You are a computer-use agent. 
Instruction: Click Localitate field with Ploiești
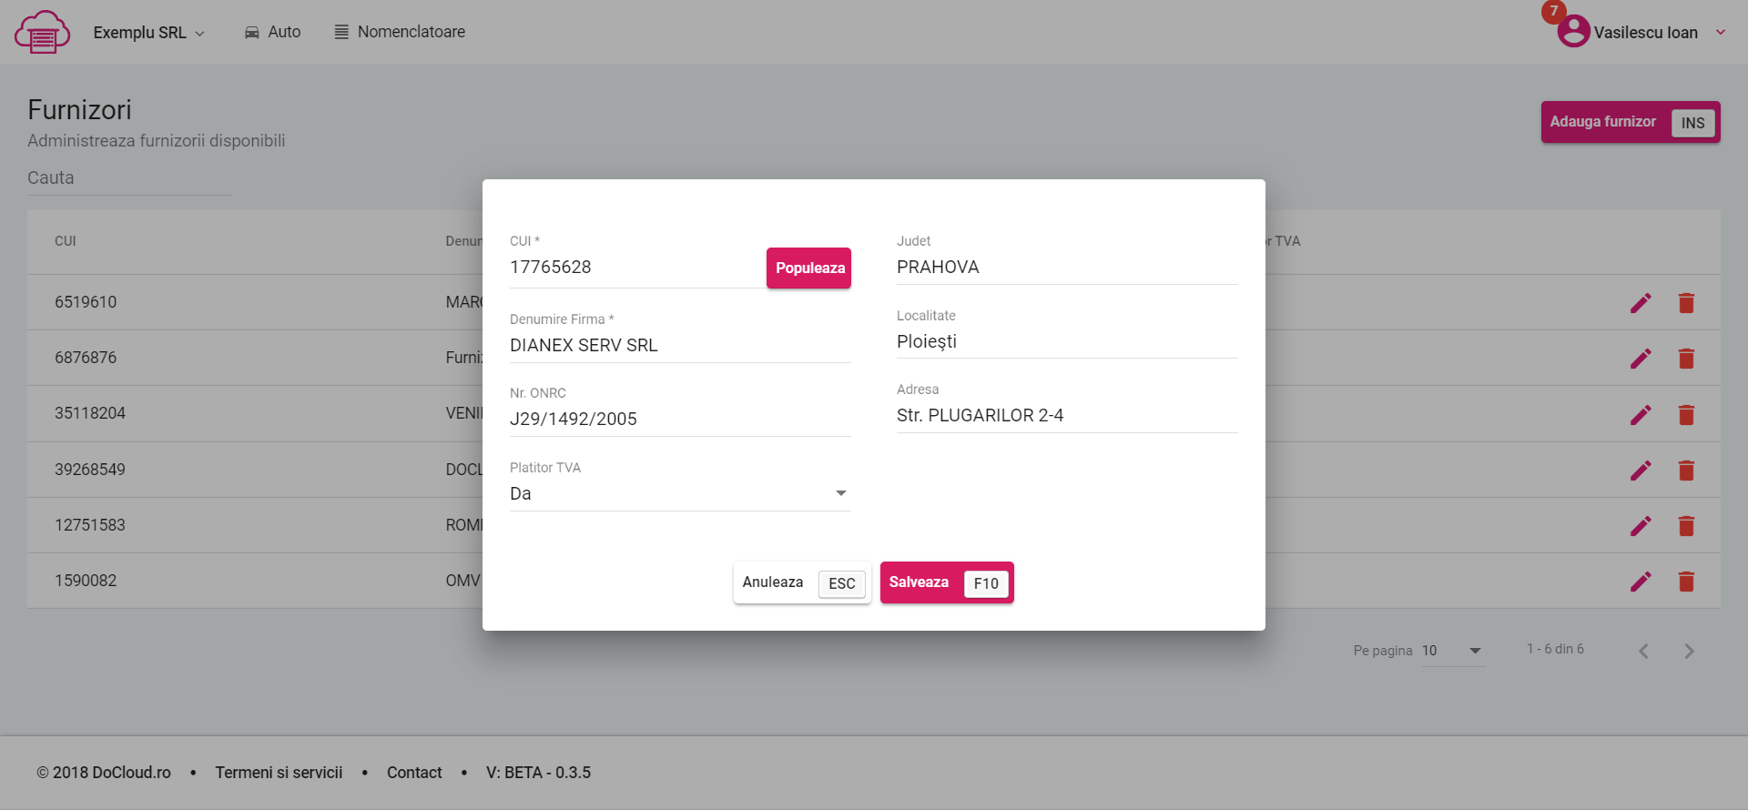[x=1067, y=342]
